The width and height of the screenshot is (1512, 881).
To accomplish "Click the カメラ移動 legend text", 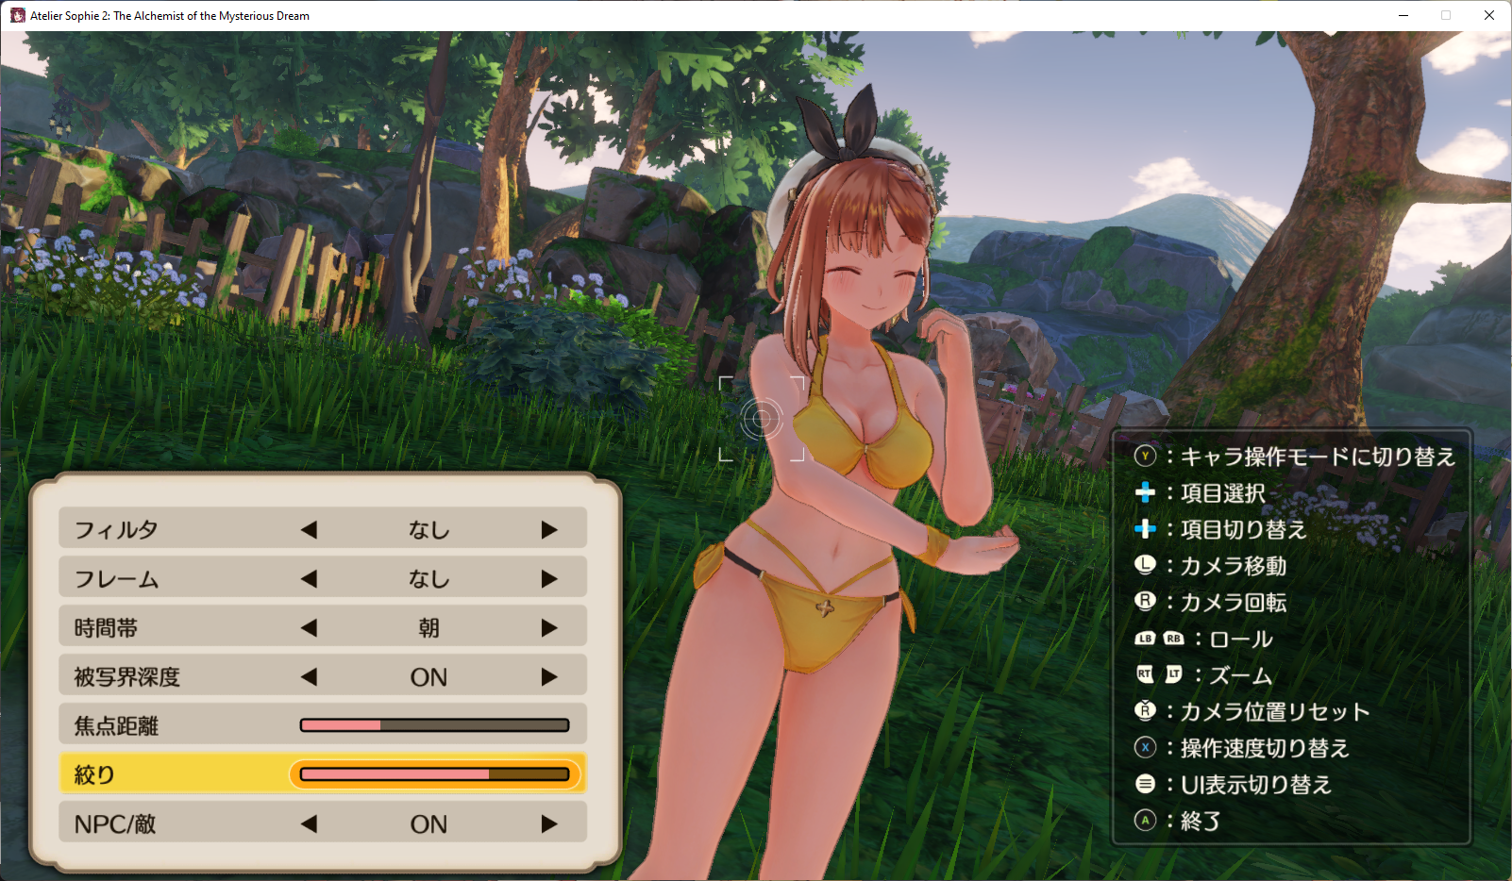I will click(1234, 566).
